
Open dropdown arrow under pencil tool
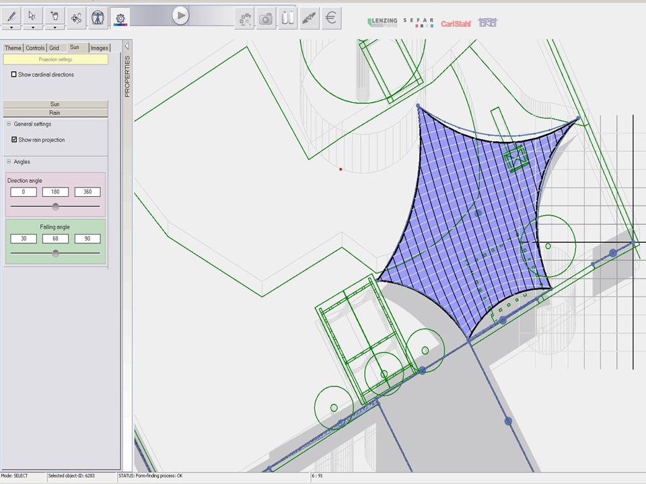click(x=11, y=28)
